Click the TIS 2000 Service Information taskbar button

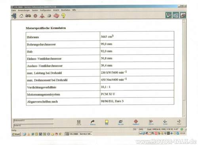pyautogui.click(x=79, y=134)
